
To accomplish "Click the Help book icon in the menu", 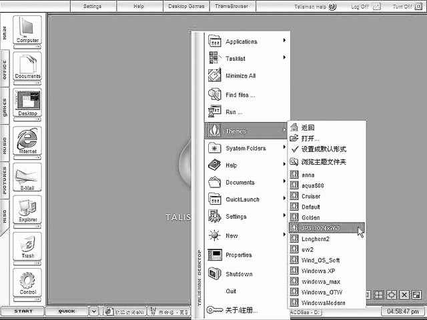I will [215, 165].
